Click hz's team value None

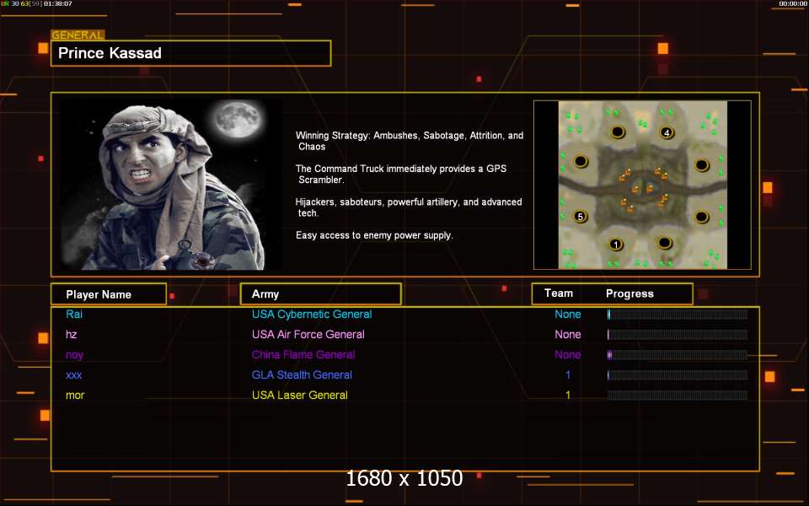(567, 335)
